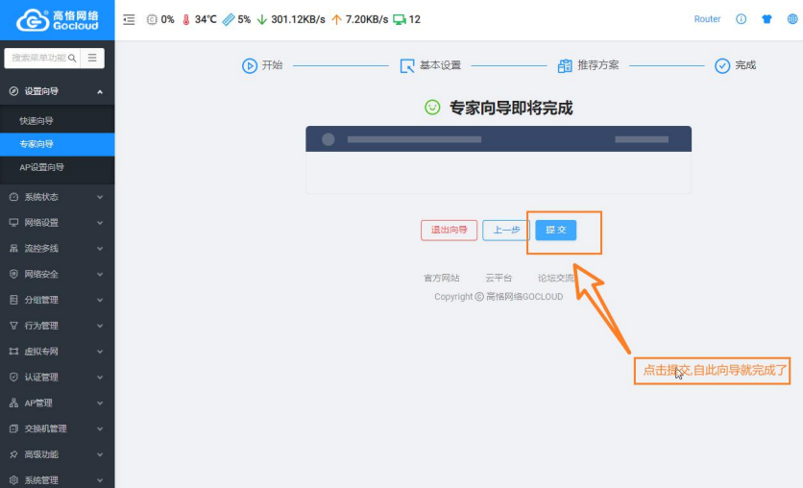This screenshot has height=488, width=803.
Task: Expand the 流控多线 menu
Action: (58, 248)
